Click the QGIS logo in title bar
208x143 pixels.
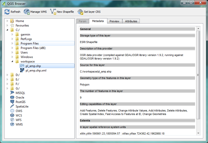pos(4,3)
